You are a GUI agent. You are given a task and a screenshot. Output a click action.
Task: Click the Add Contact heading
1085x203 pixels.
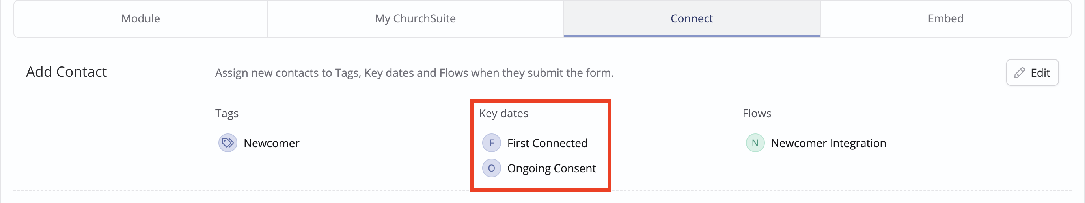[x=67, y=72]
